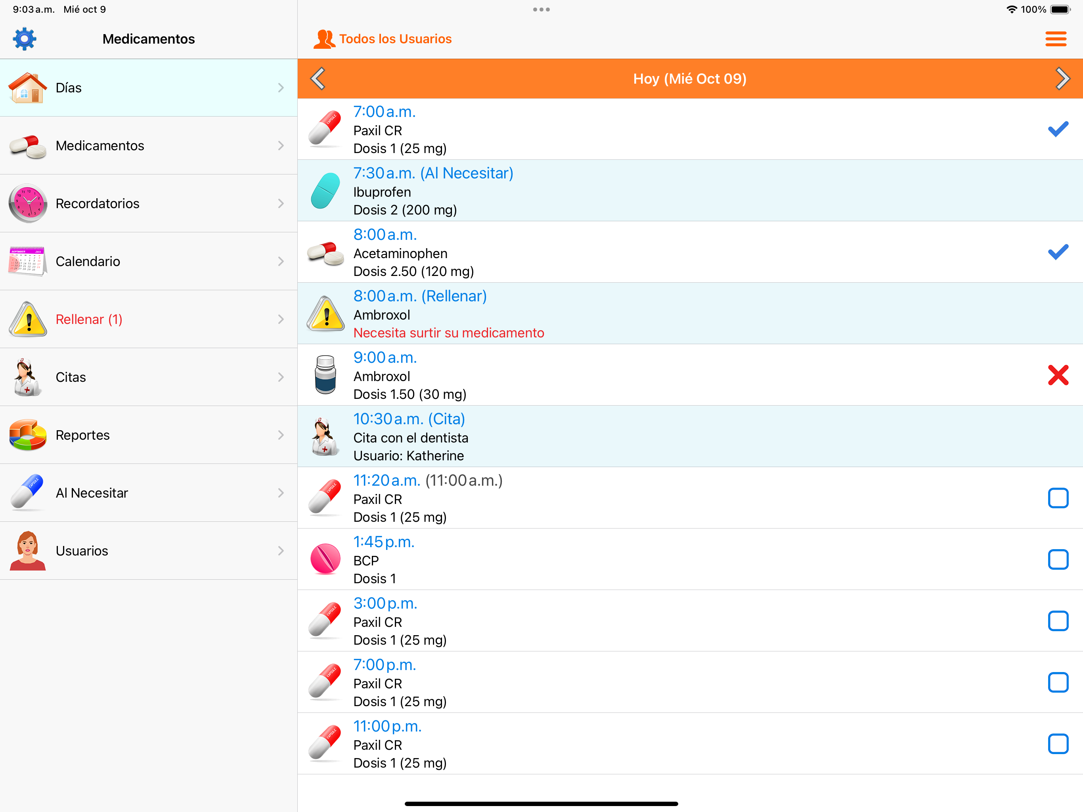
Task: Check the 11:20 a.m. Paxil CR dose box
Action: click(x=1058, y=498)
